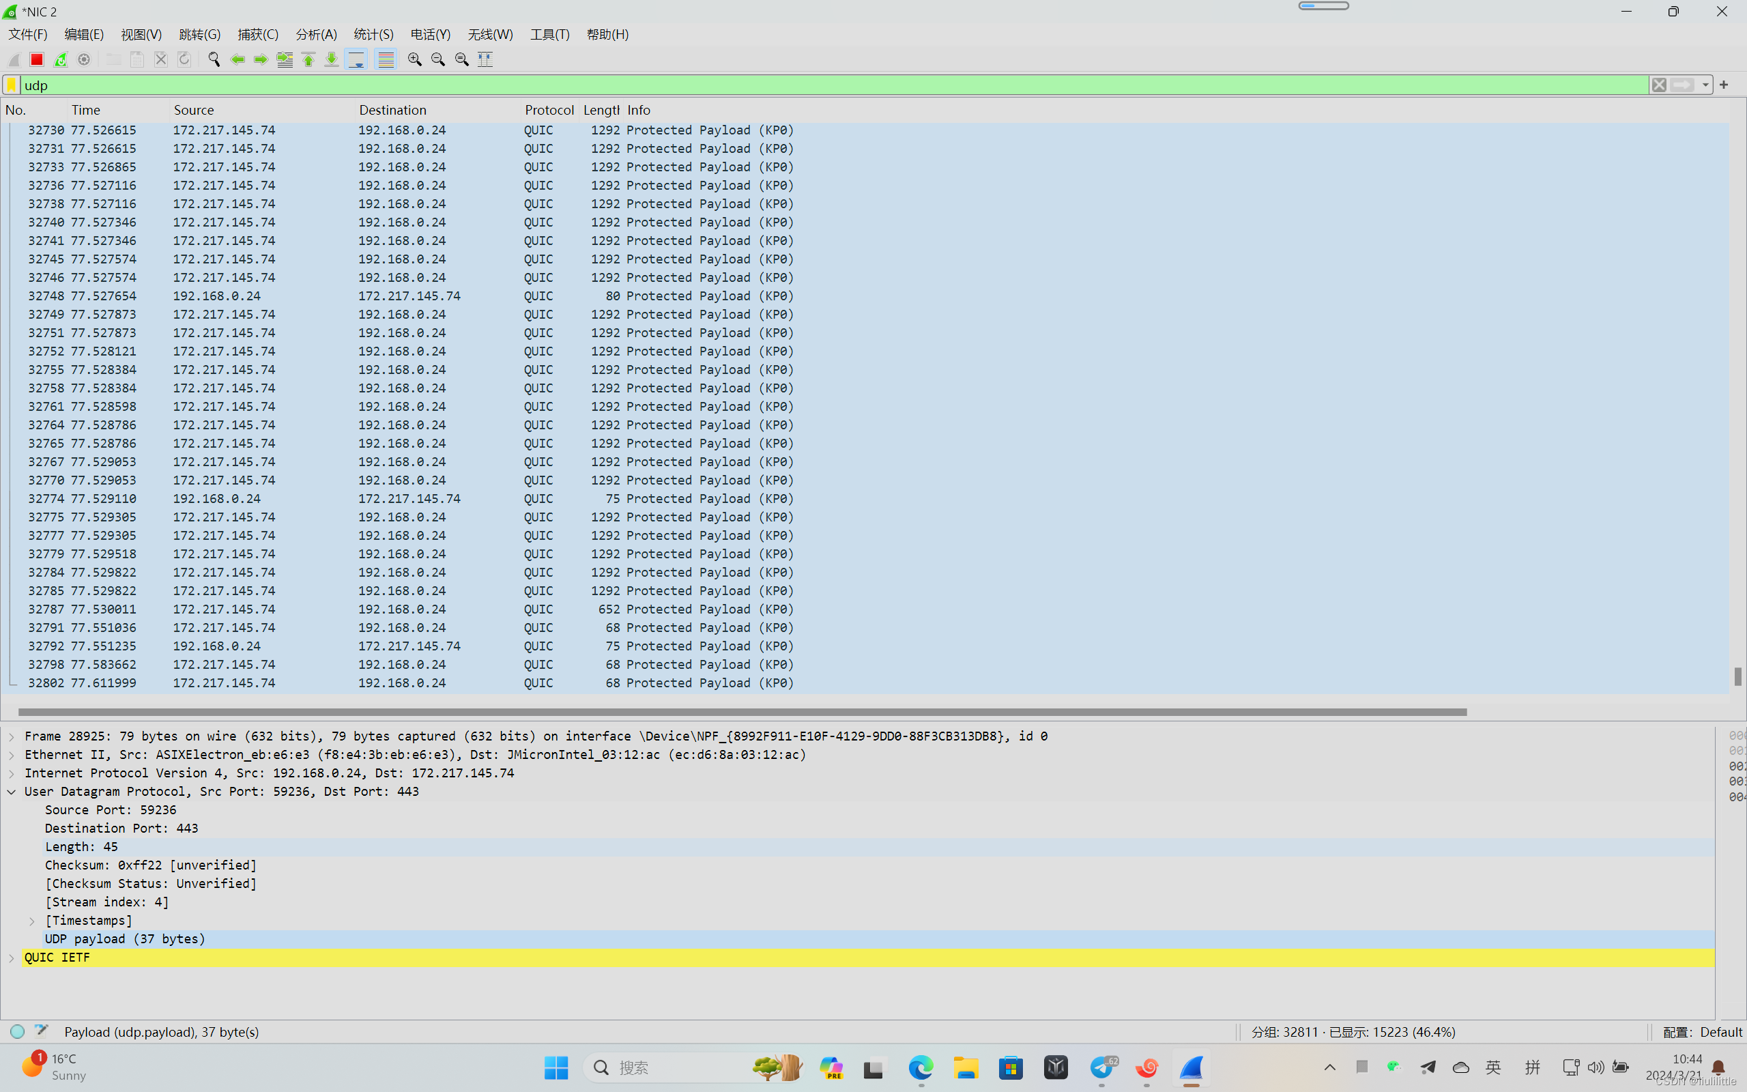The width and height of the screenshot is (1747, 1092).
Task: Go to the first packet
Action: point(308,59)
